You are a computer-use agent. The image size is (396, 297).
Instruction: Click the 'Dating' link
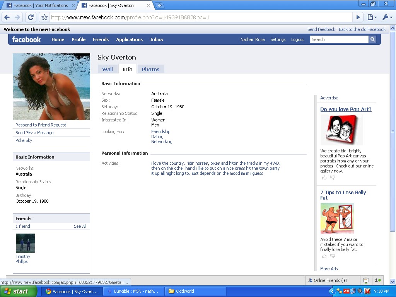(x=157, y=137)
